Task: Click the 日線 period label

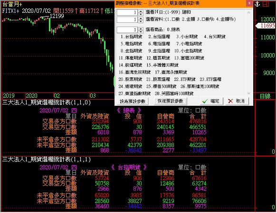Action: [x=265, y=96]
